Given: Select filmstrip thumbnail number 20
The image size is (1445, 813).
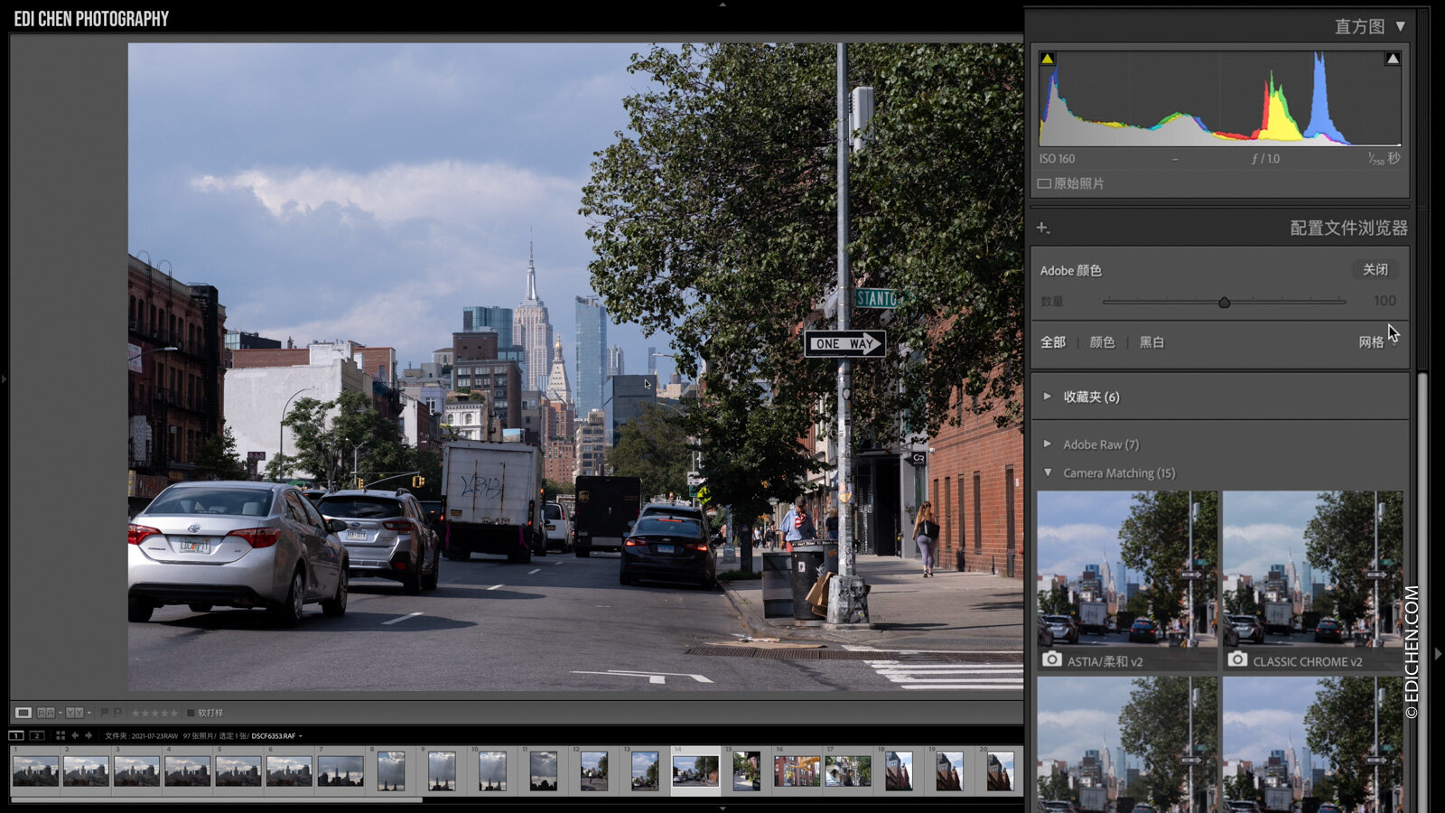Looking at the screenshot, I should coord(1000,771).
